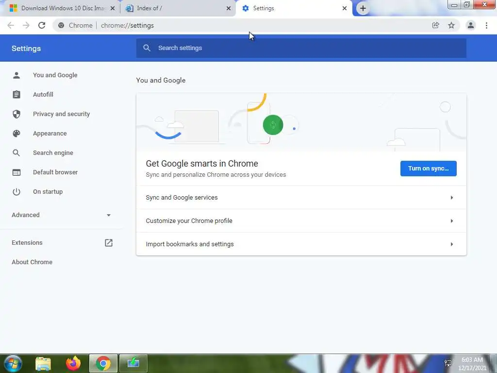Go to Privacy and security settings
The image size is (497, 373).
[x=61, y=114]
